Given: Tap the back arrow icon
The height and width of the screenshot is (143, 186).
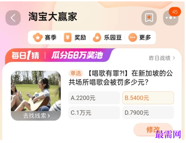Looking at the screenshot, I should 13,18.
